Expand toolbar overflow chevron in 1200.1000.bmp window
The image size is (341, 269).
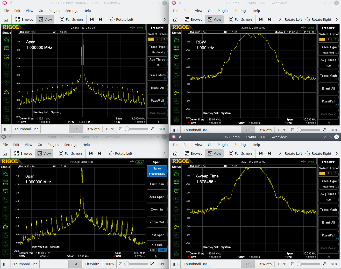164,19
